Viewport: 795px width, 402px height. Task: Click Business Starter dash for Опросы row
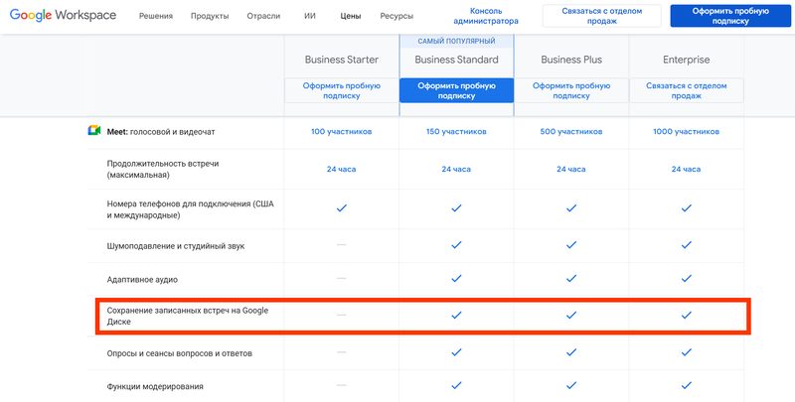(x=342, y=352)
